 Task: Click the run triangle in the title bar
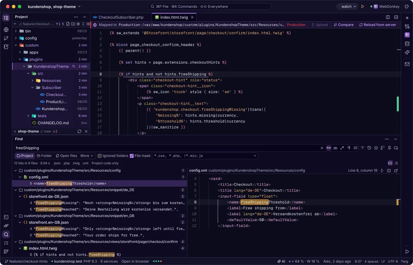[363, 6]
